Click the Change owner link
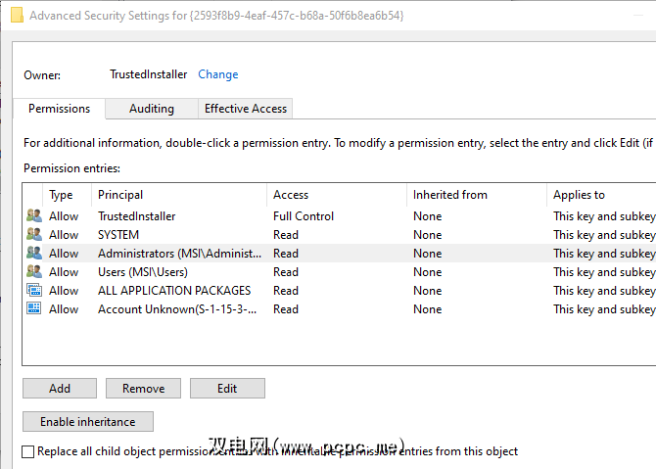Screen dimensions: 656x469 pos(217,74)
